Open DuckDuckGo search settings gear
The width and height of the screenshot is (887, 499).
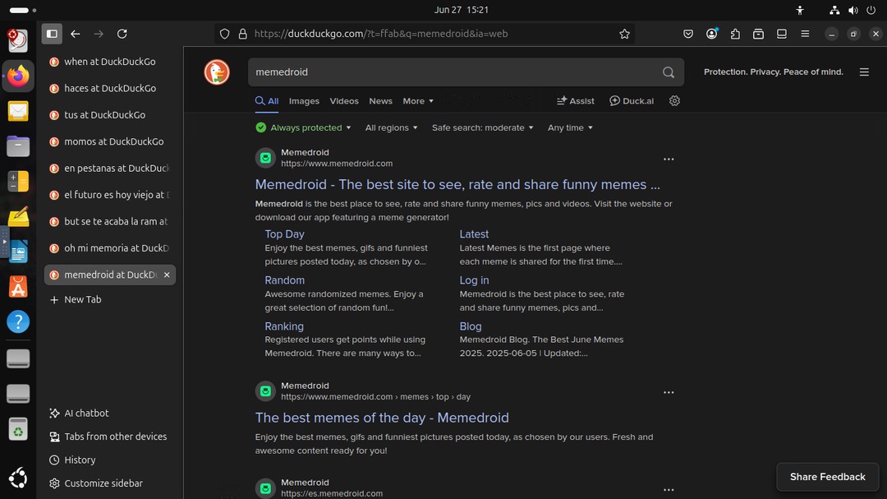674,101
